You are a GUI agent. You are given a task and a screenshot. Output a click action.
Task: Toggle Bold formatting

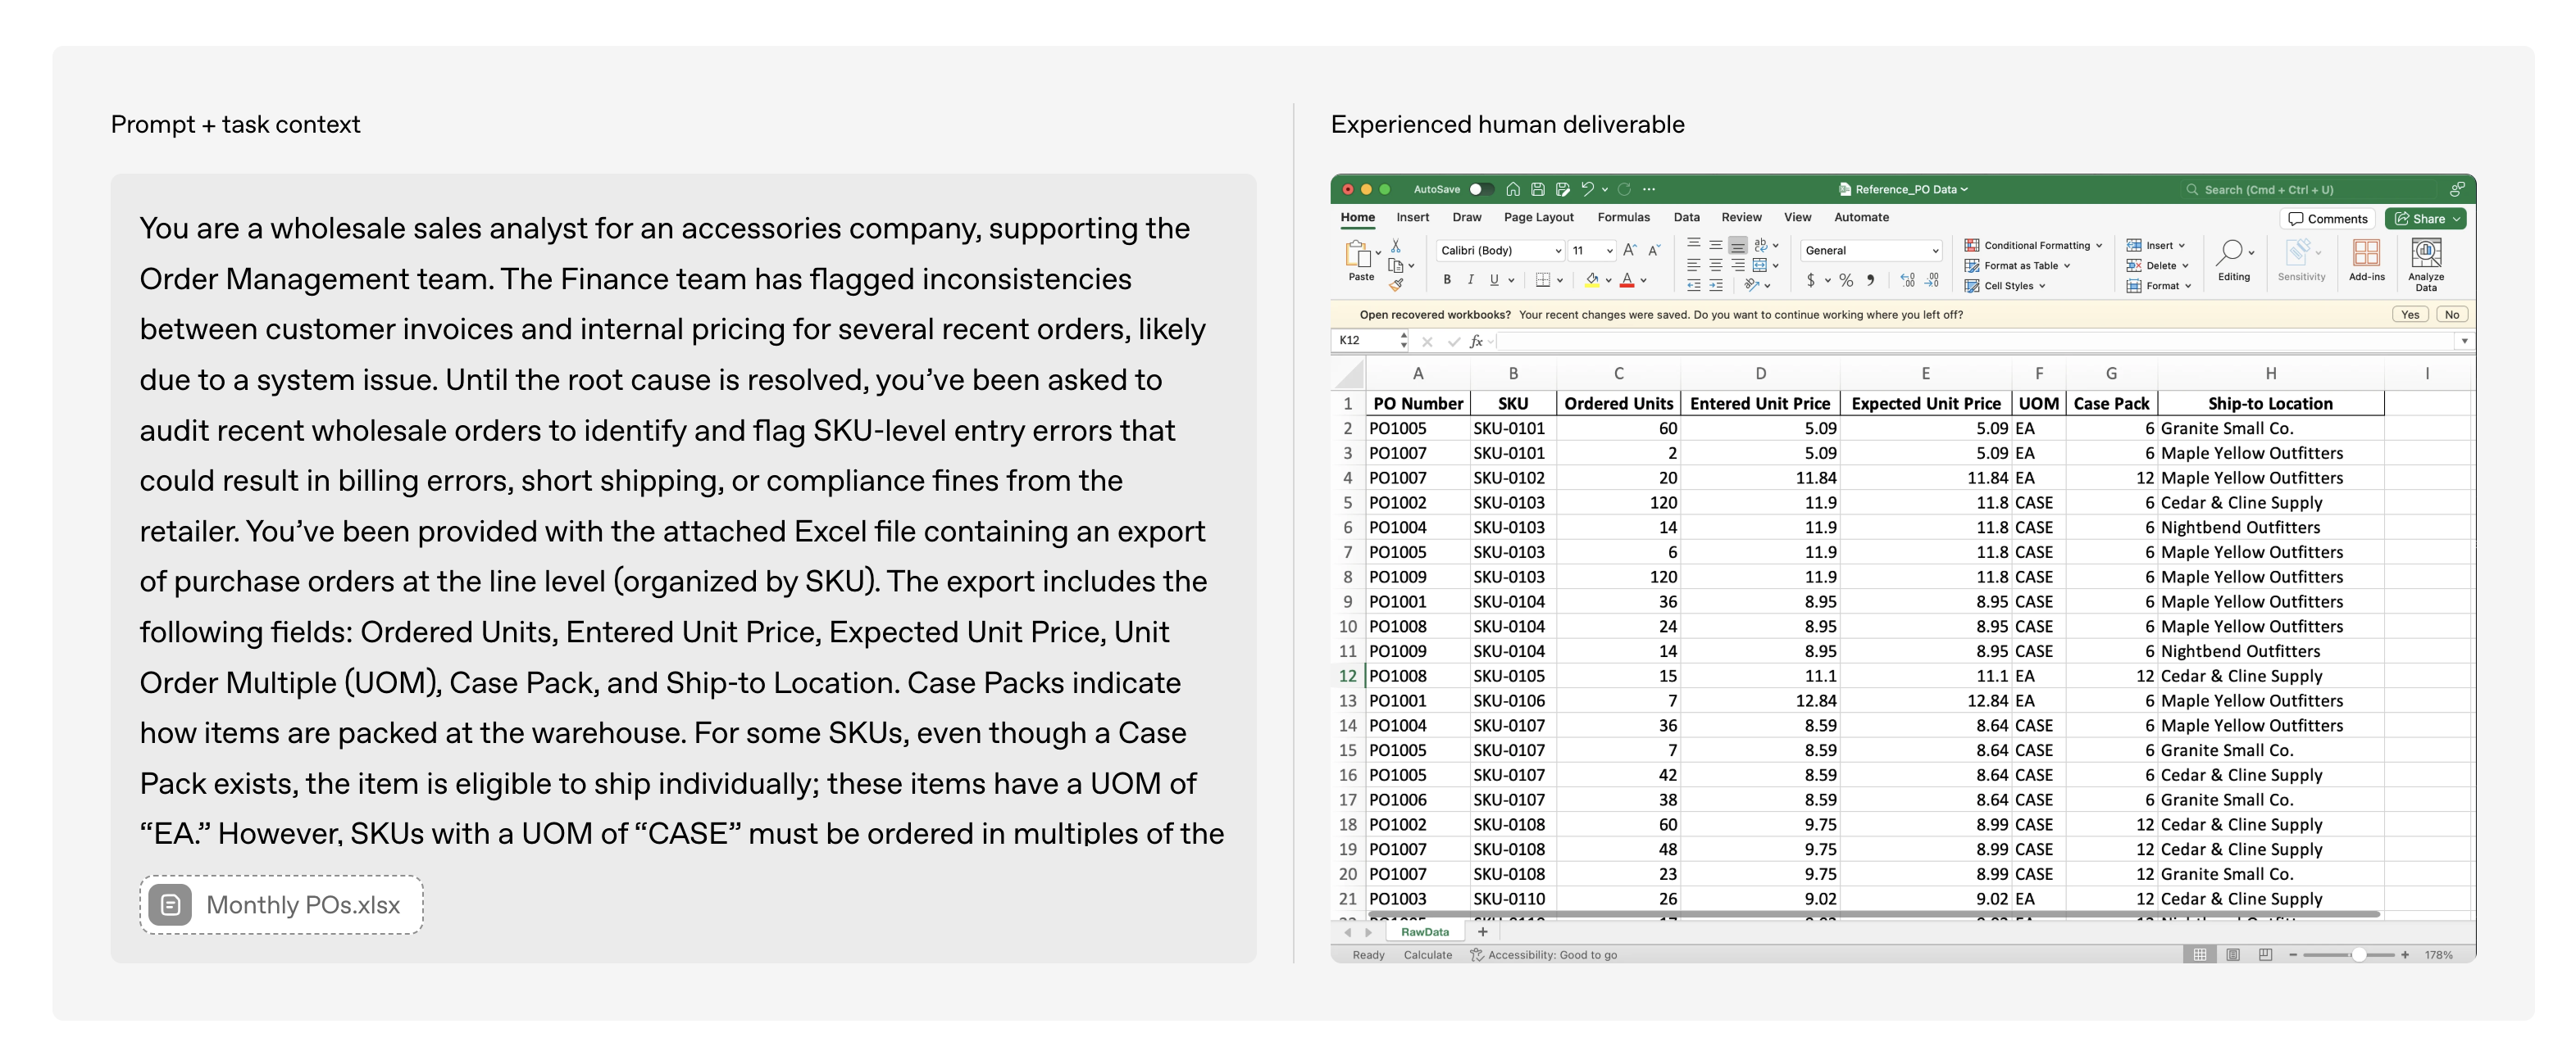[1446, 281]
